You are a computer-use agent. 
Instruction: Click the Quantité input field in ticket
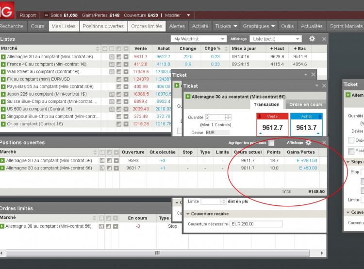[x=215, y=118]
